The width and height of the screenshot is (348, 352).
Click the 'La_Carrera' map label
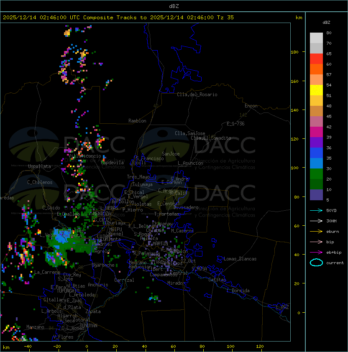click(x=47, y=272)
